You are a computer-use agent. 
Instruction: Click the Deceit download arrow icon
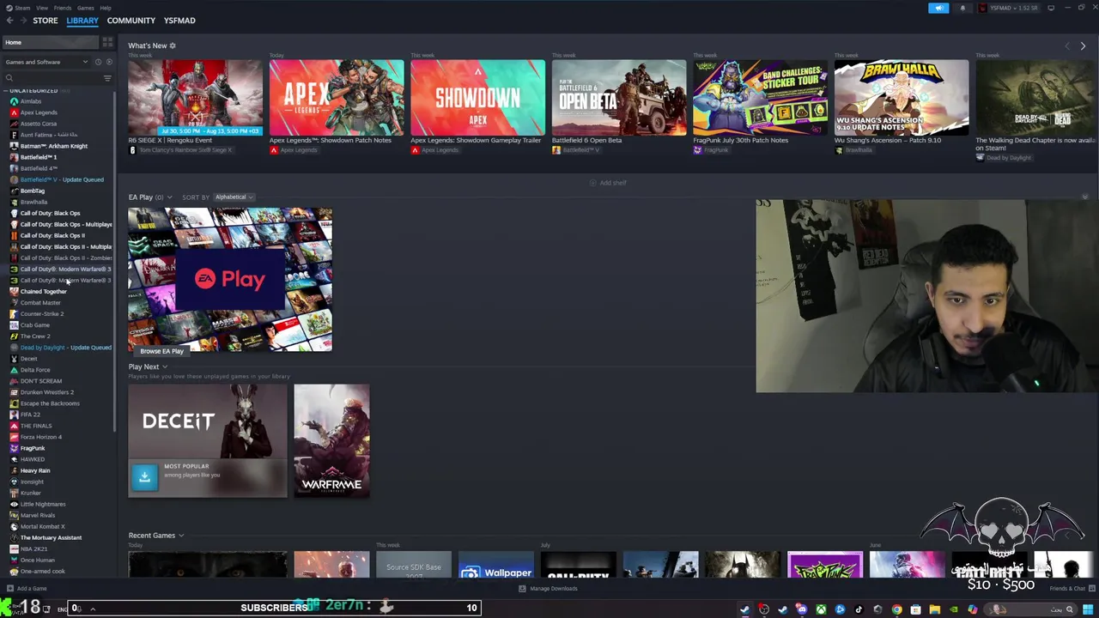pos(144,476)
